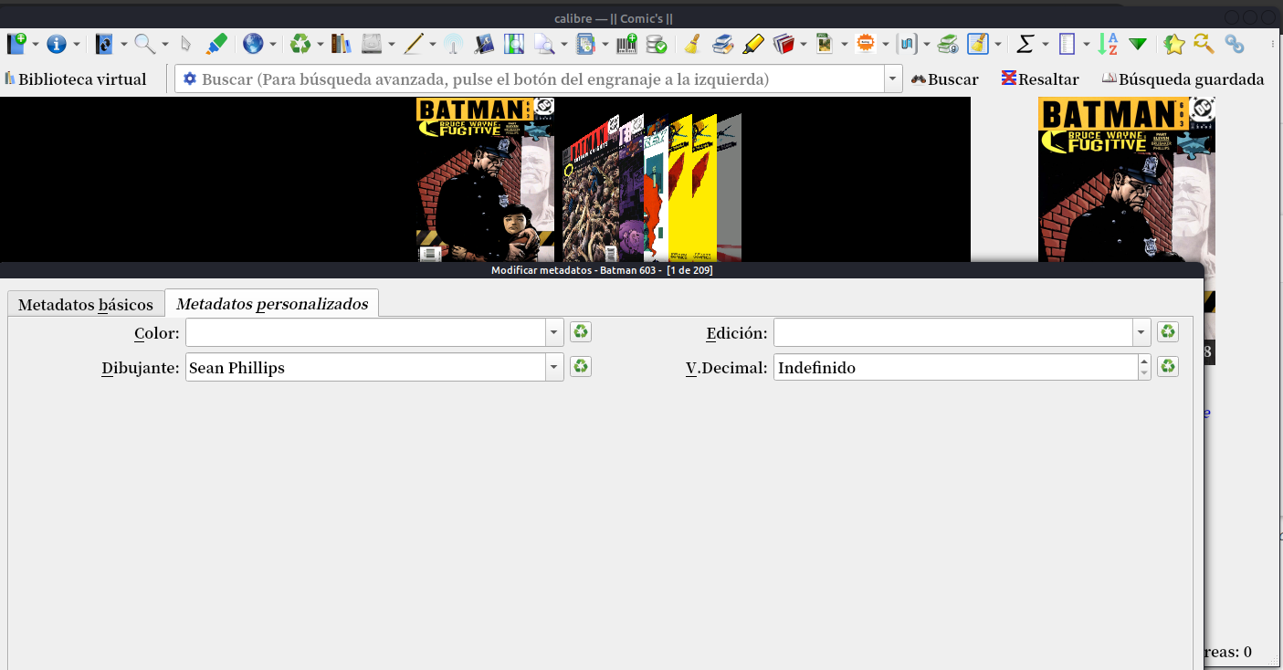Select the Metadatos personalizados tab
1283x670 pixels.
[272, 304]
